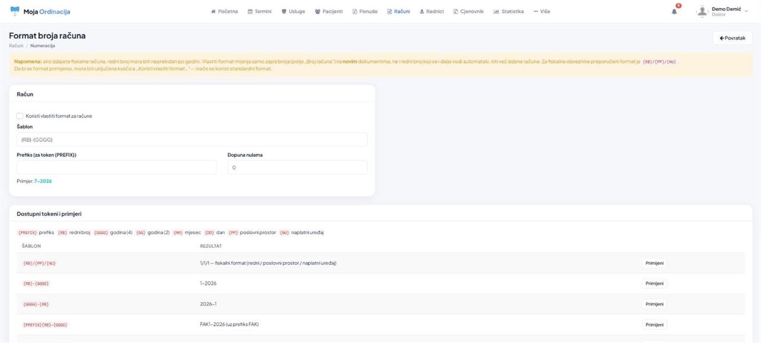Click the Format broja računa heading
The width and height of the screenshot is (761, 343).
point(47,36)
